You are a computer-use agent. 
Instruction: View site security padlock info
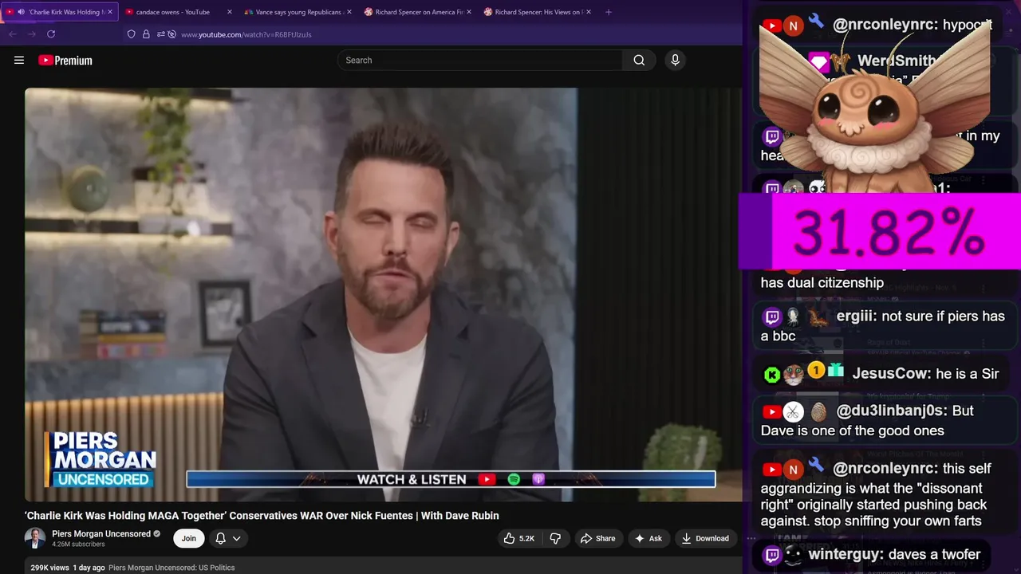pos(146,34)
